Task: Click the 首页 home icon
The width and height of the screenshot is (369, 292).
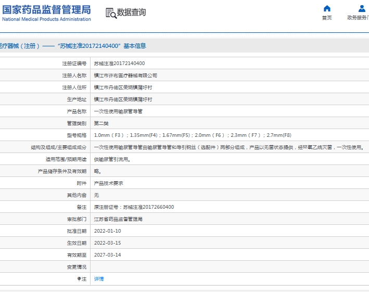Action: point(327,8)
